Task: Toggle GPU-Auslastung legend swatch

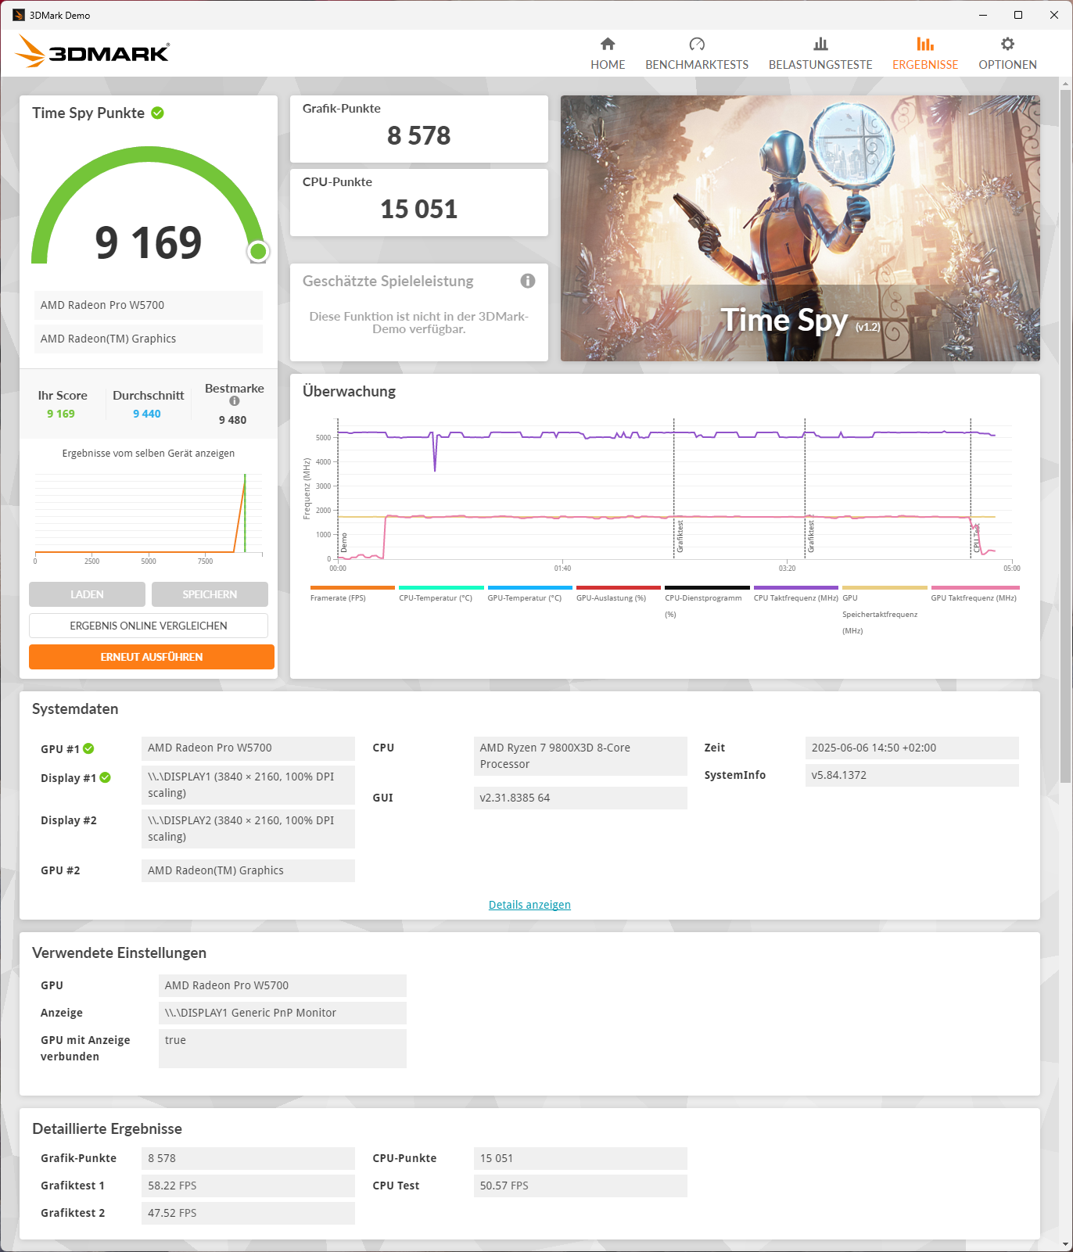Action: (x=619, y=587)
